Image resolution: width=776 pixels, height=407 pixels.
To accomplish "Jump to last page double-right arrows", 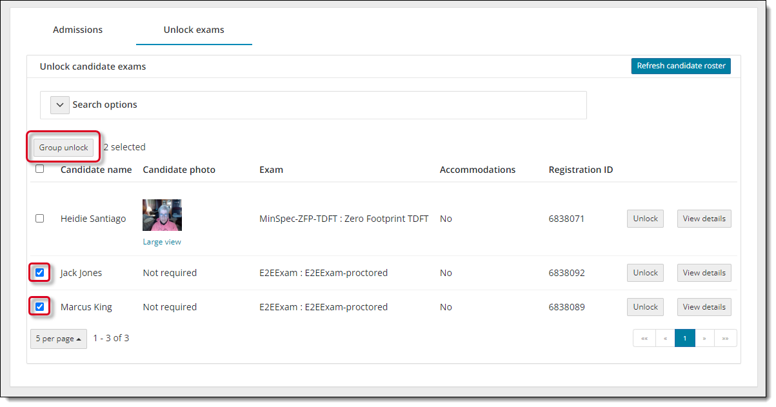I will tap(725, 338).
